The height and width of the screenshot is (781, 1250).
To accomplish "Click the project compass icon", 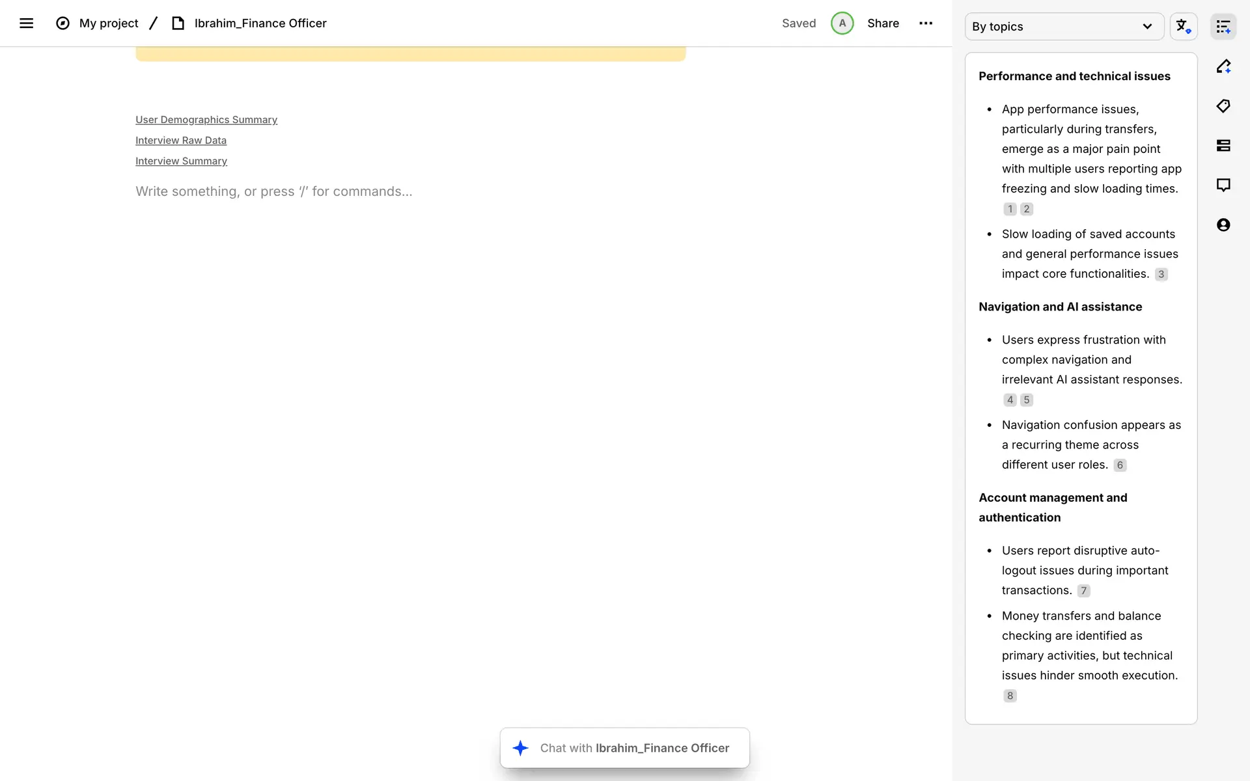I will click(62, 23).
